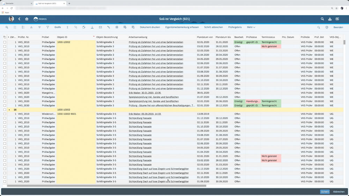Open the search icon in blue header
The width and height of the screenshot is (349, 196).
tap(322, 19)
